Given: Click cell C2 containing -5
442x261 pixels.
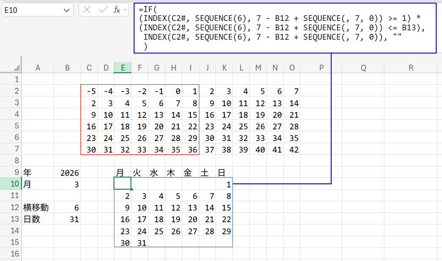Looking at the screenshot, I should (89, 91).
